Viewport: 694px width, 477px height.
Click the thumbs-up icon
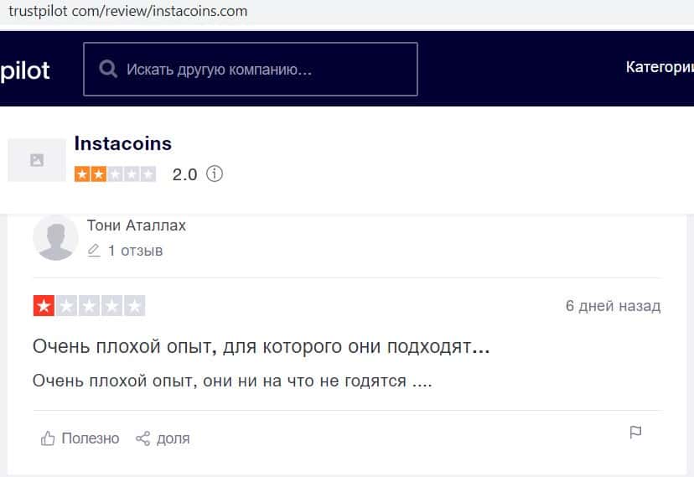click(48, 438)
